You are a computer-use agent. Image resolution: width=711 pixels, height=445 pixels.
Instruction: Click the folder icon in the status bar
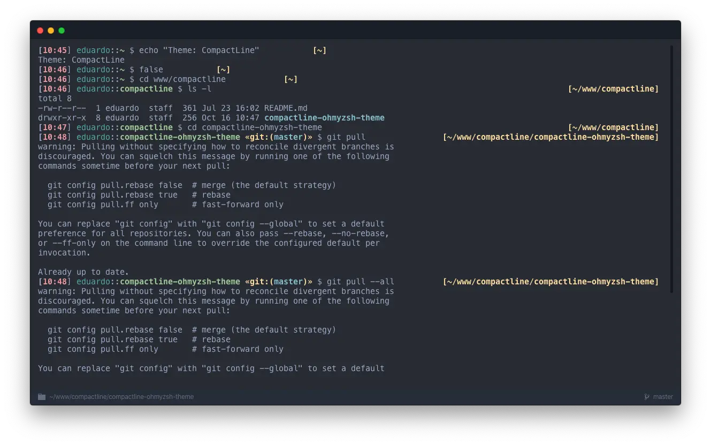[x=42, y=397]
